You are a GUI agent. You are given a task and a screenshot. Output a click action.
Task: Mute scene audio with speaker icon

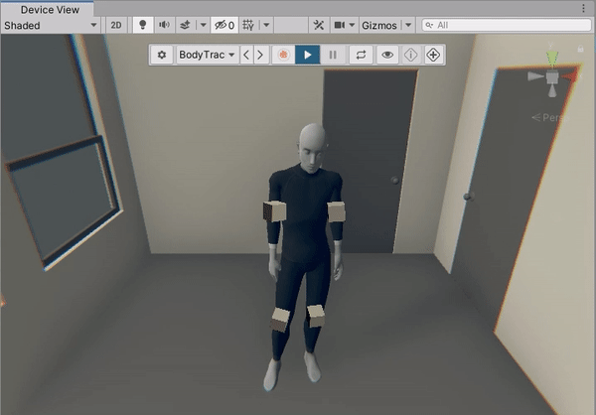pyautogui.click(x=163, y=25)
